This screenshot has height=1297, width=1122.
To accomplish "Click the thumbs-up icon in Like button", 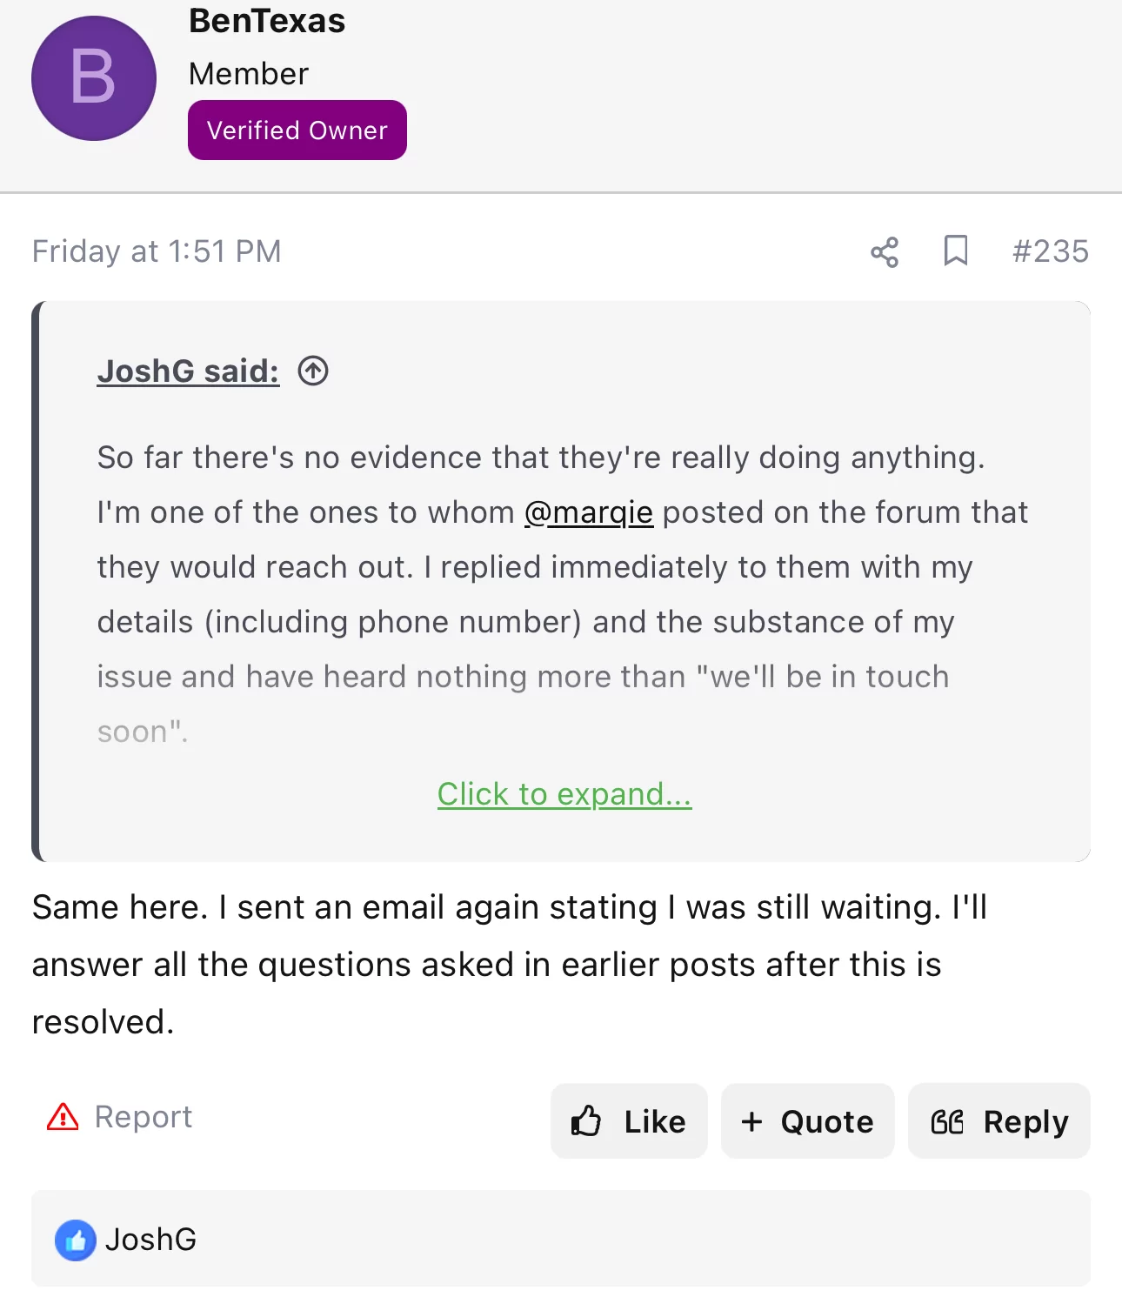I will [x=586, y=1121].
